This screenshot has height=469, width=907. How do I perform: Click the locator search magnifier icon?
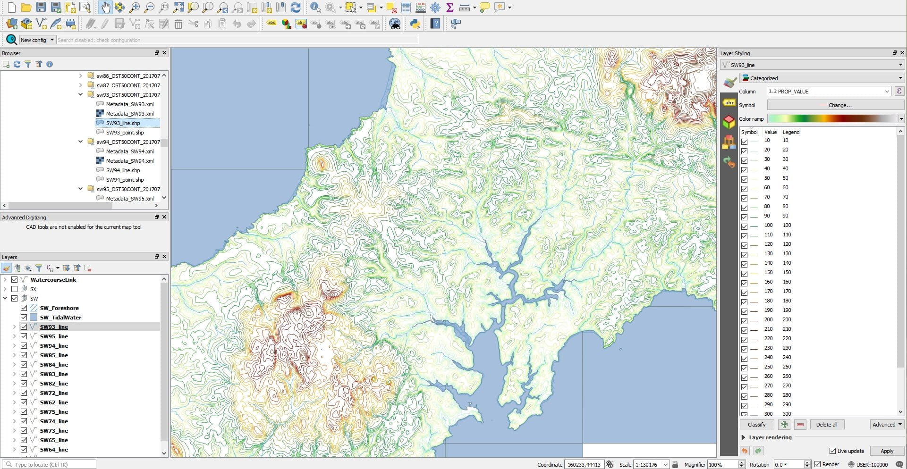tap(11, 40)
